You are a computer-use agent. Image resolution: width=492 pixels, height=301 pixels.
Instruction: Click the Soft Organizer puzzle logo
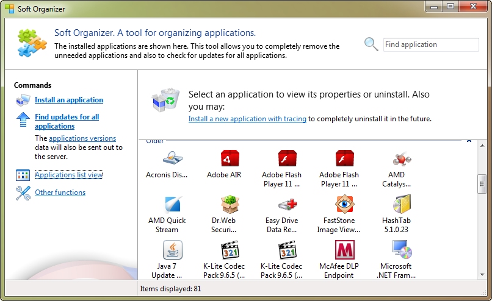pos(32,43)
